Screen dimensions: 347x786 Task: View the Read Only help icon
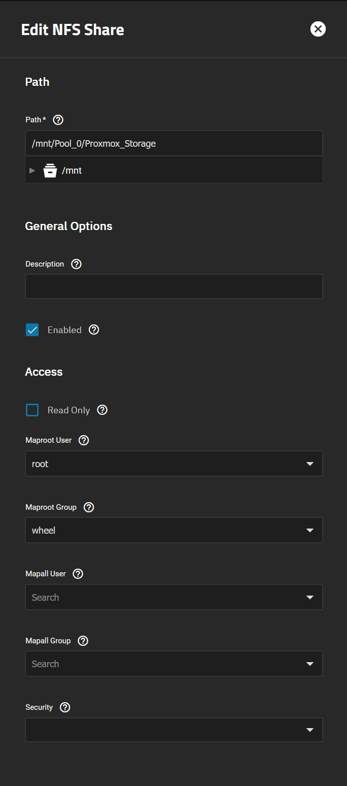coord(102,410)
